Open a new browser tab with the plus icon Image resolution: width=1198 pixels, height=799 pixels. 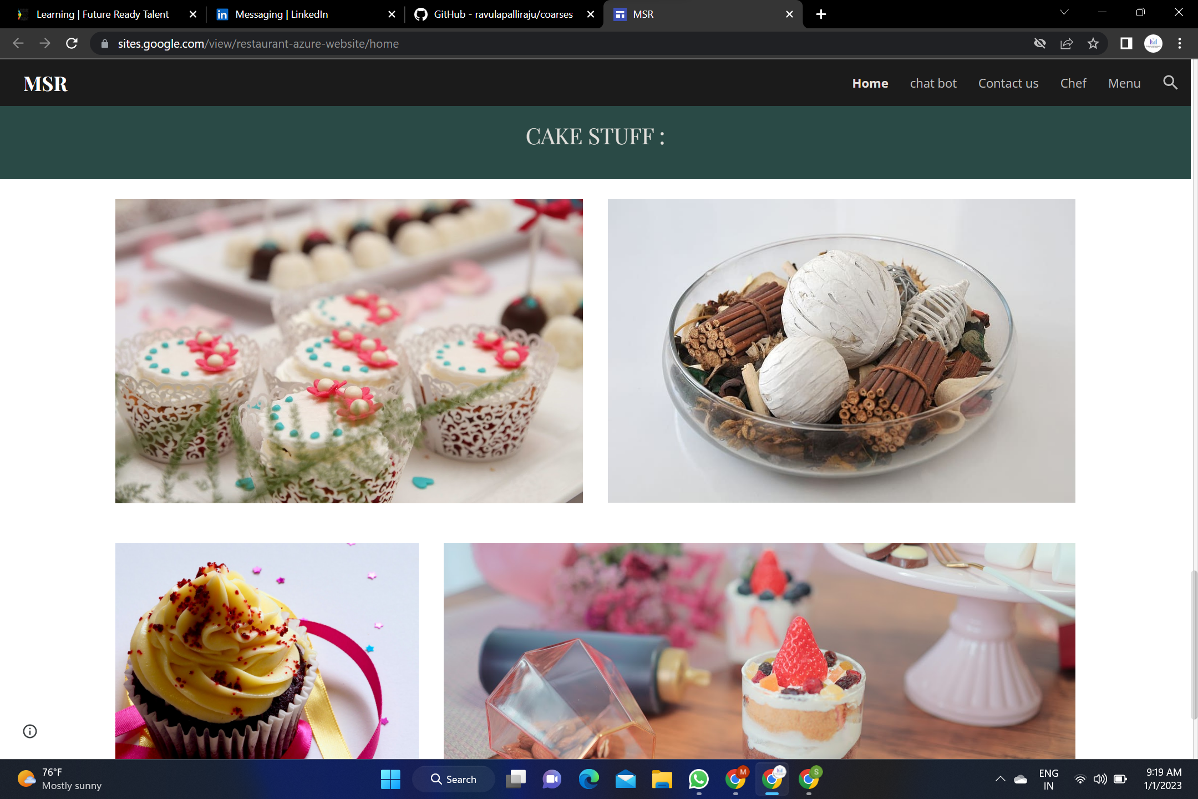click(821, 14)
